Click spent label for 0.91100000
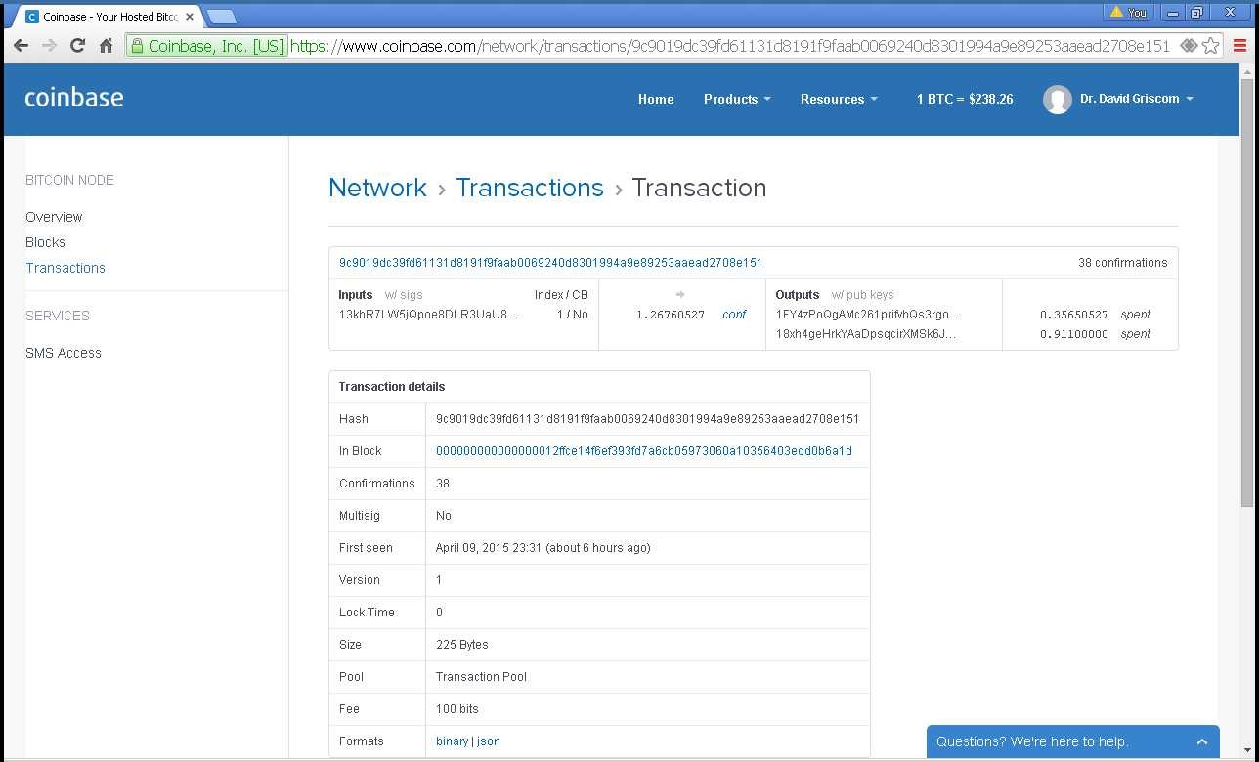The image size is (1259, 762). 1135,334
